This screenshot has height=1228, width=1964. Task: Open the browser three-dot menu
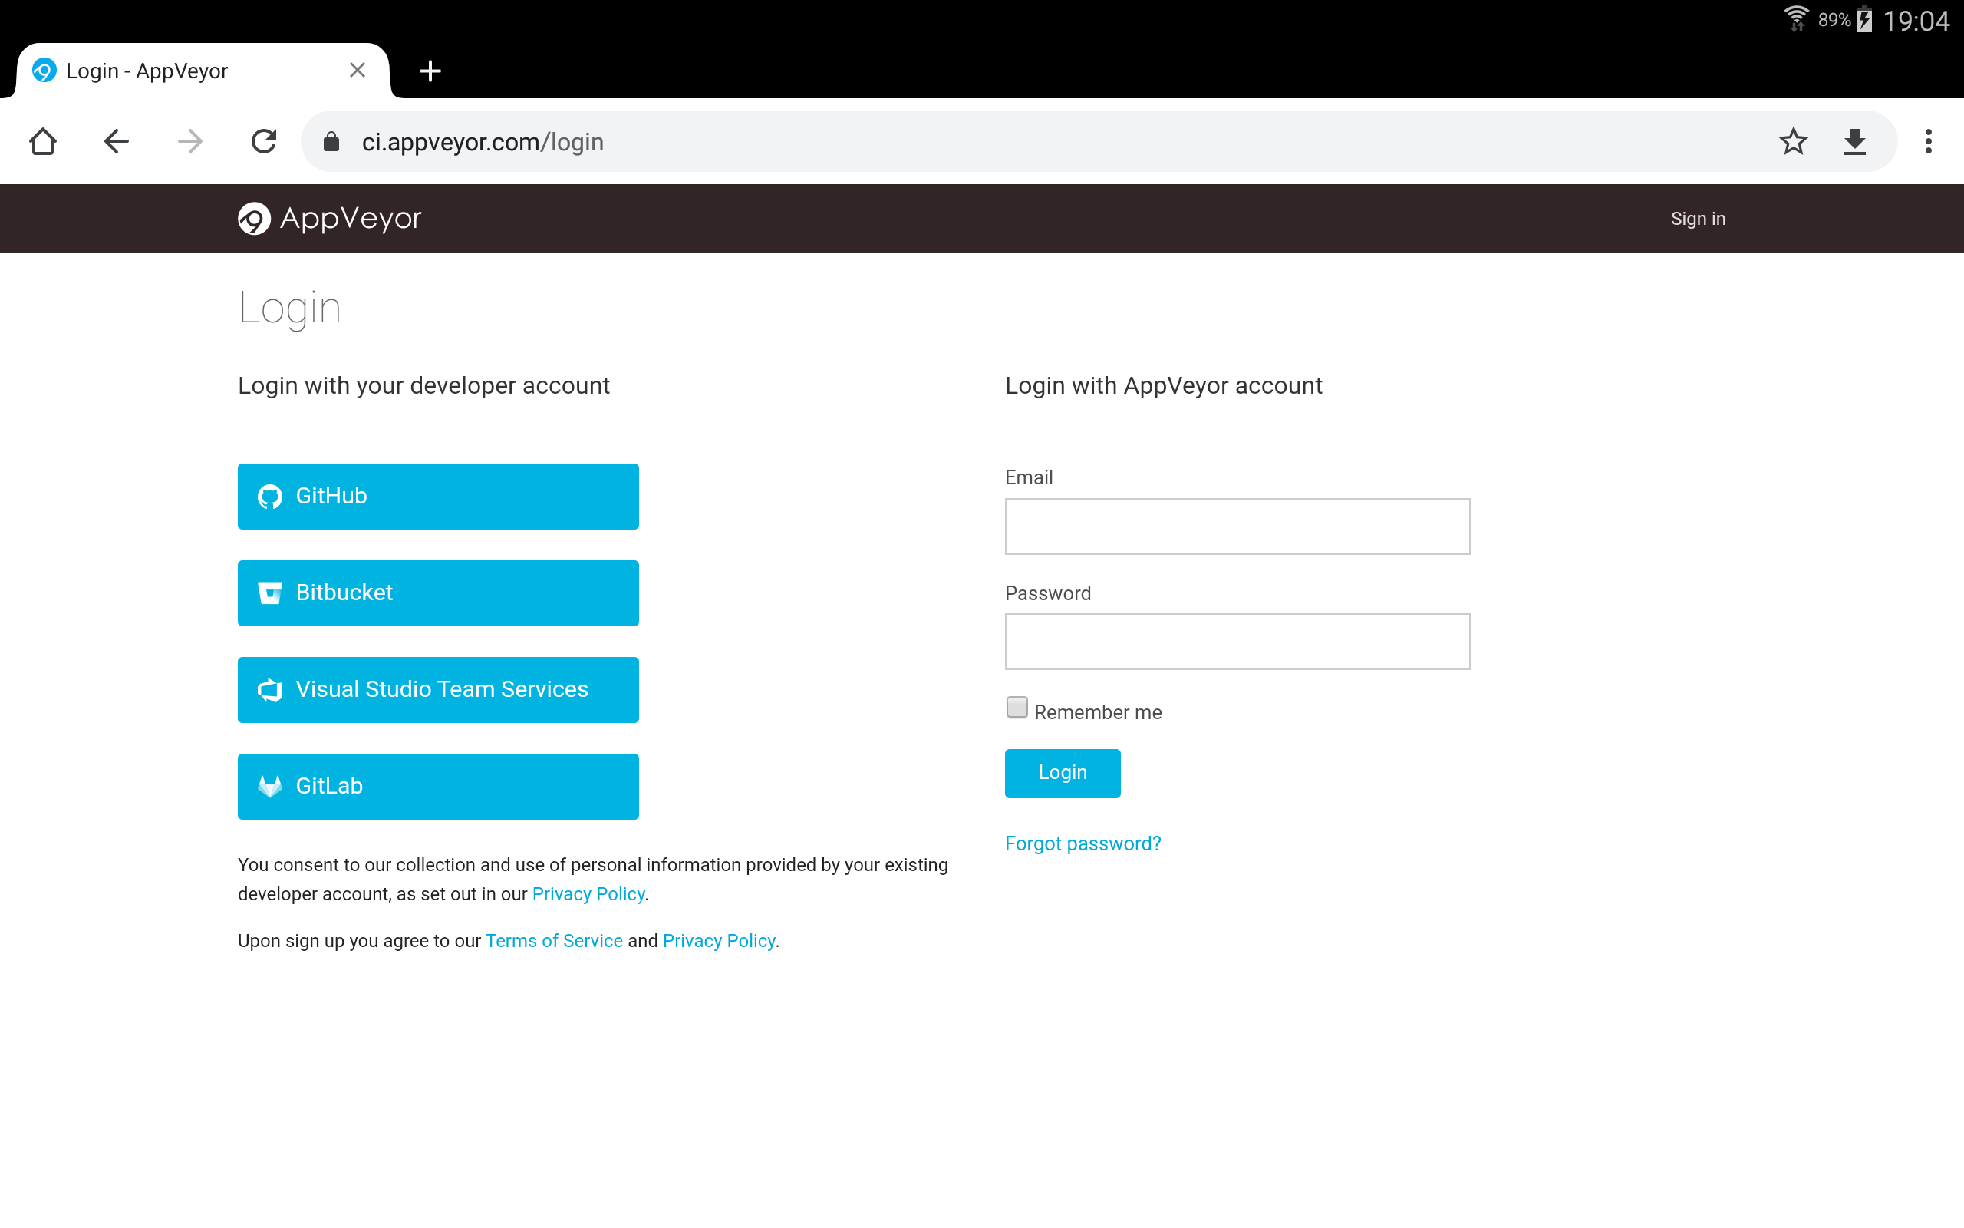(x=1928, y=141)
